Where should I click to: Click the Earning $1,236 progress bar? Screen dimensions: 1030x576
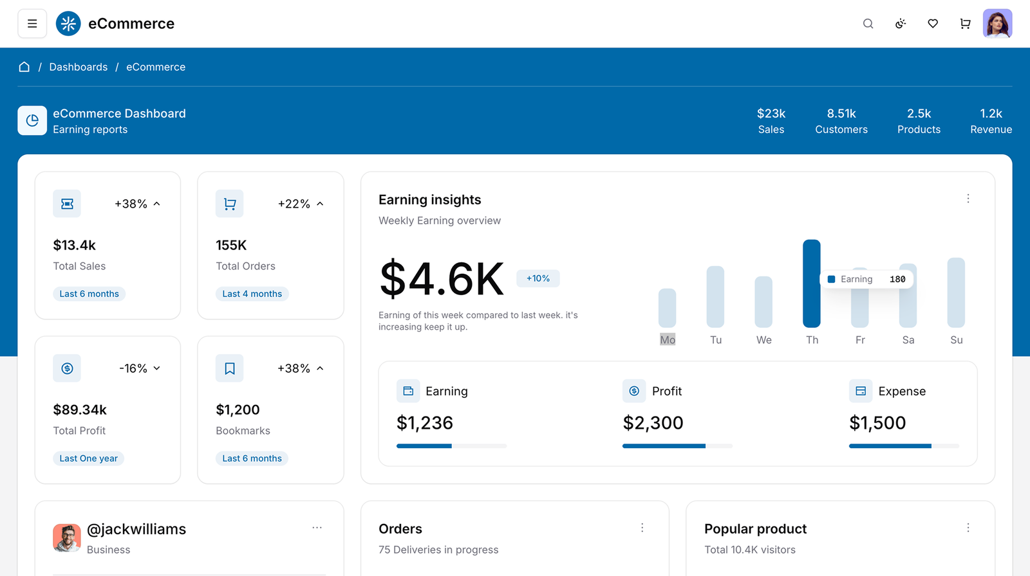451,446
